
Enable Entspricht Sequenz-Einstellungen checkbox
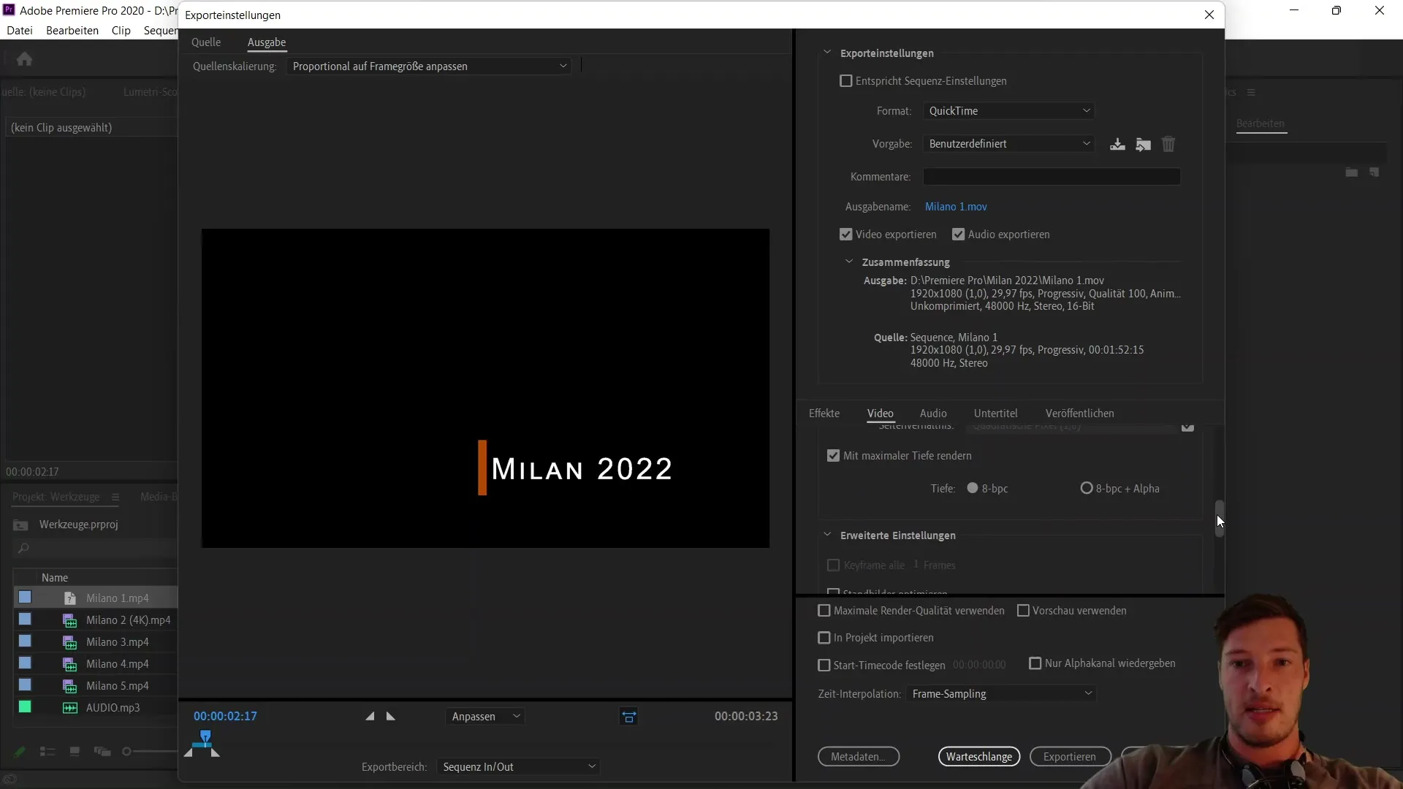pos(846,81)
